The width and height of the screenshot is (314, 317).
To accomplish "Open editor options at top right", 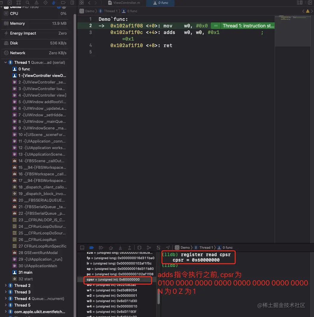I will pyautogui.click(x=299, y=3).
